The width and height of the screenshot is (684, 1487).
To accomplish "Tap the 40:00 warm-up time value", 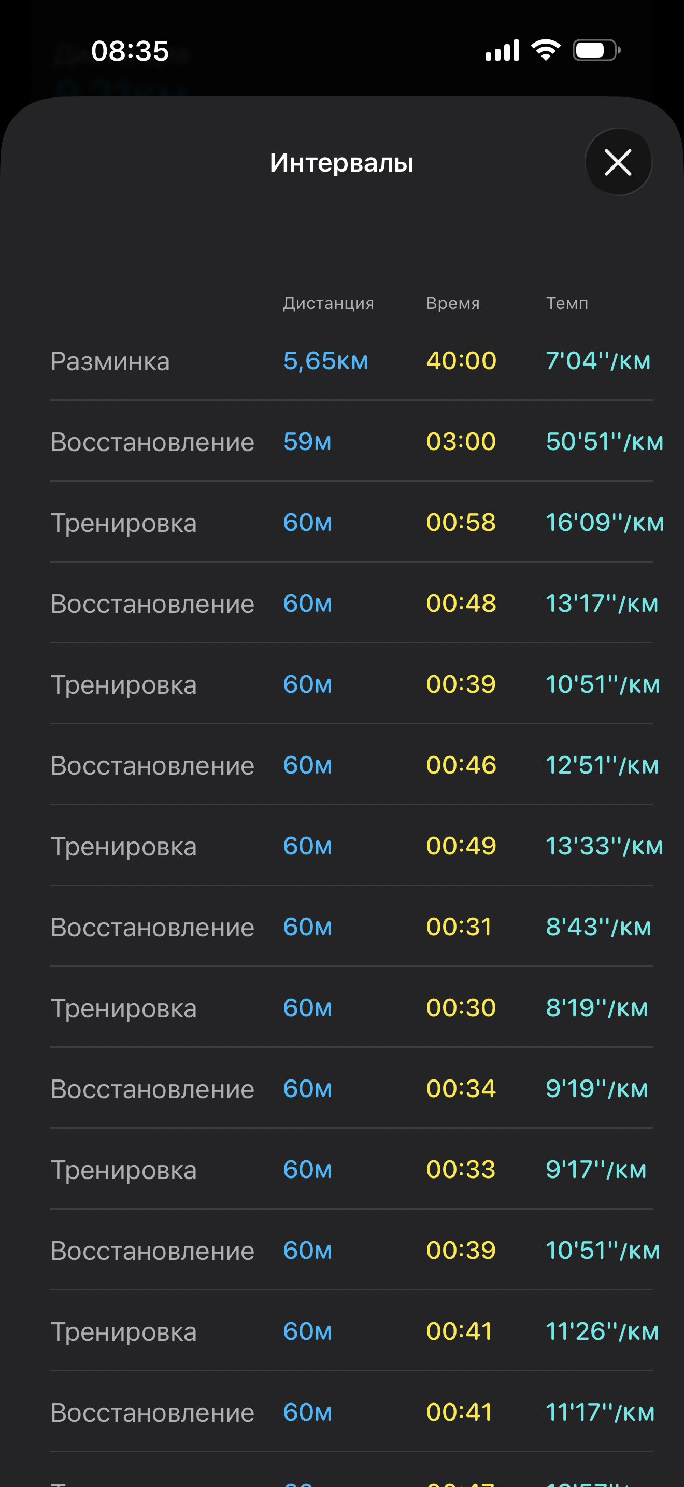I will (x=461, y=361).
